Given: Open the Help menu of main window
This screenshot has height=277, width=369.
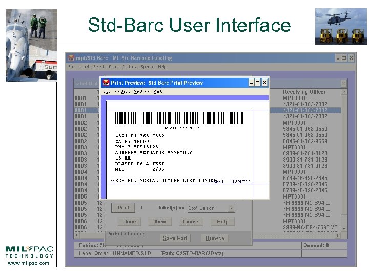Looking at the screenshot, I should pyautogui.click(x=162, y=67).
